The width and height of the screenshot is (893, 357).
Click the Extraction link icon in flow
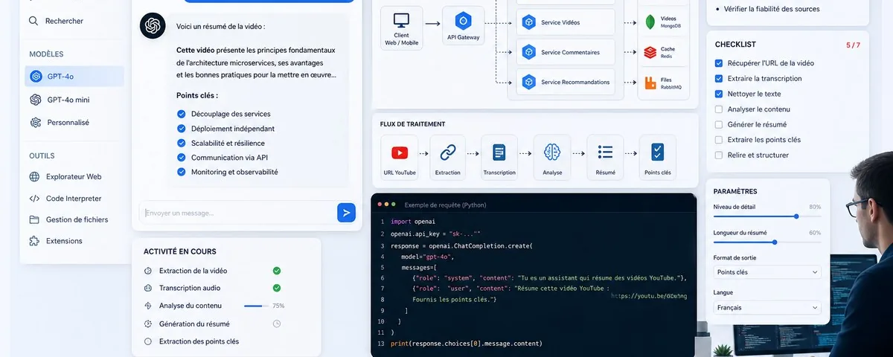(447, 152)
